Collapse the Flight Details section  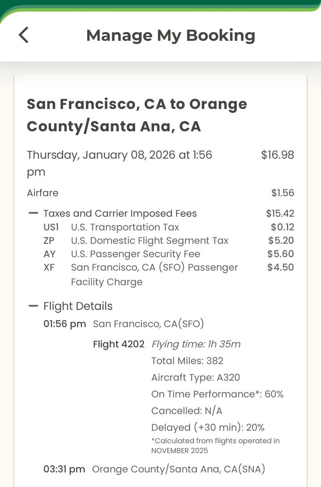[x=77, y=306]
